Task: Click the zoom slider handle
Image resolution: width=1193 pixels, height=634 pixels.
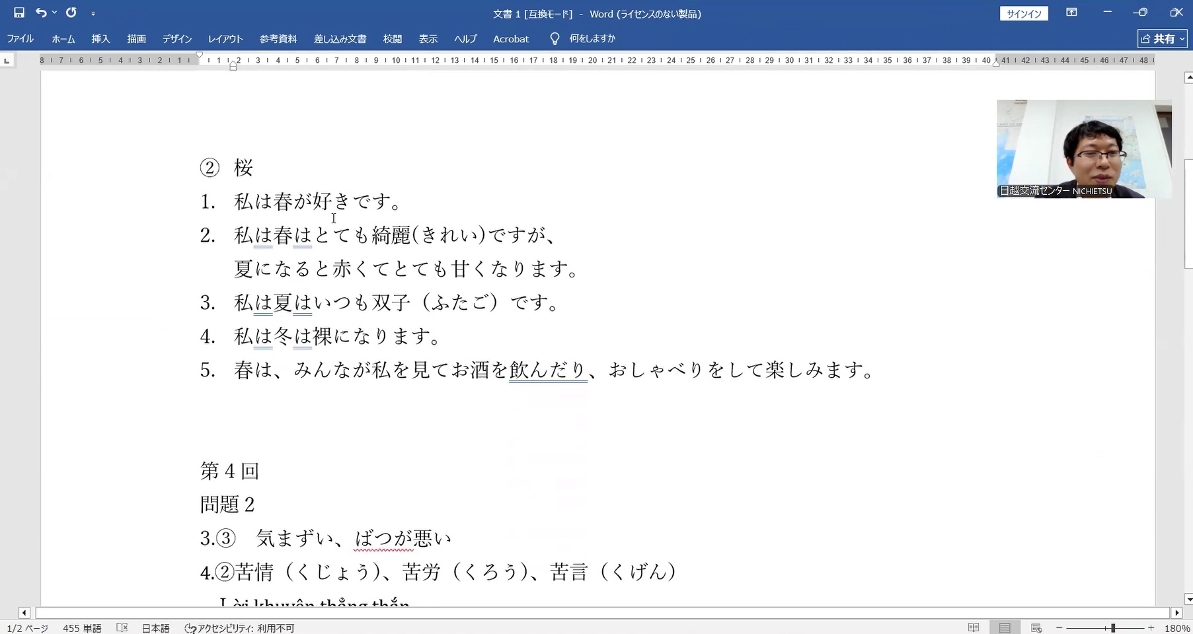Action: [x=1113, y=628]
